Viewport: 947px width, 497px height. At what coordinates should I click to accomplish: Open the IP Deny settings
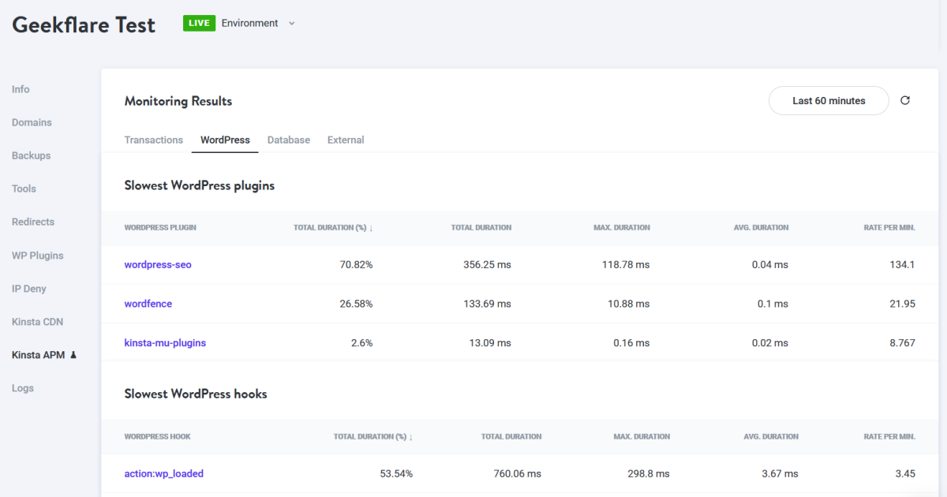pyautogui.click(x=28, y=288)
